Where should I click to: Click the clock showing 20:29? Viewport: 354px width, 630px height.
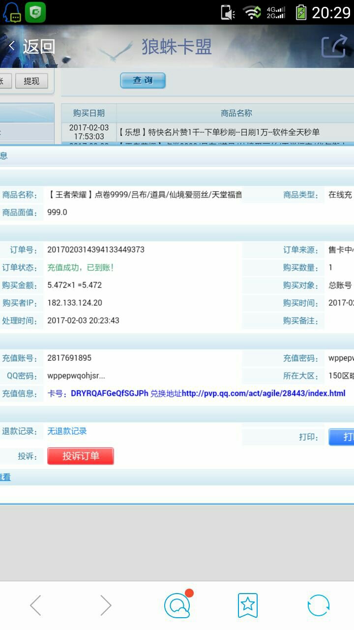point(331,12)
